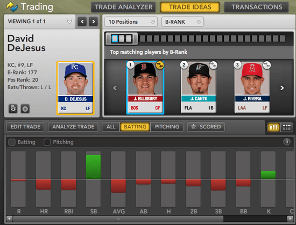Click the Trading logo icon
Image resolution: width=296 pixels, height=225 pixels.
click(12, 7)
